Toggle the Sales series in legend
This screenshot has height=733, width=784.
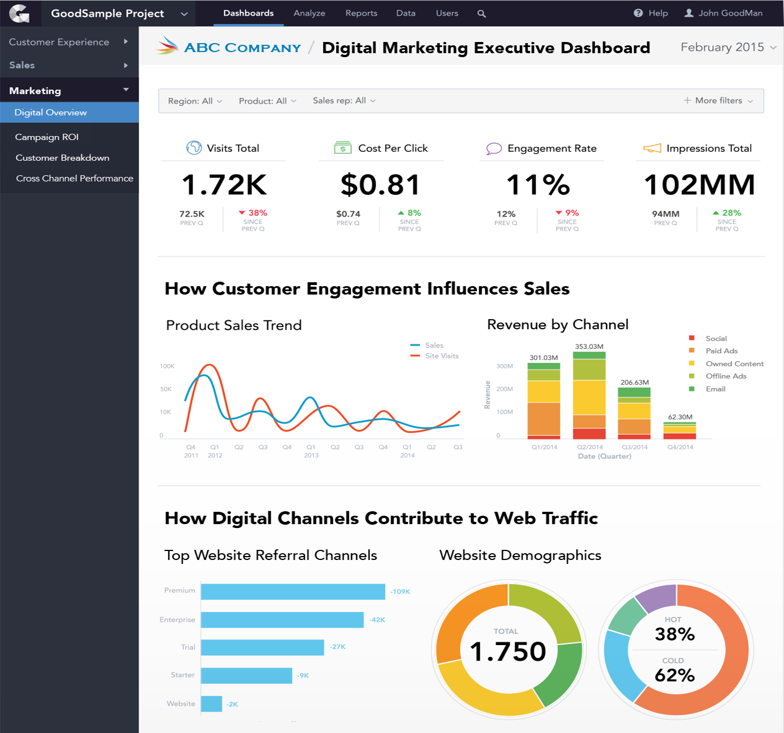coord(427,345)
